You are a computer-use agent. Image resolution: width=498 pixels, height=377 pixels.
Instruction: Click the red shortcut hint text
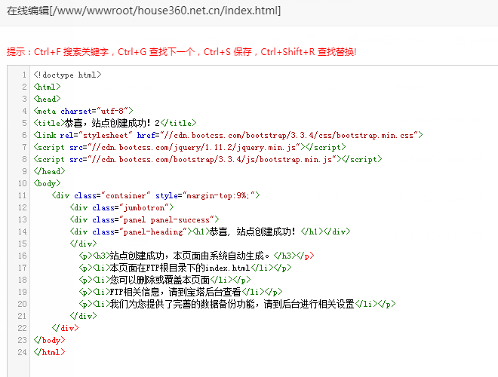point(181,52)
